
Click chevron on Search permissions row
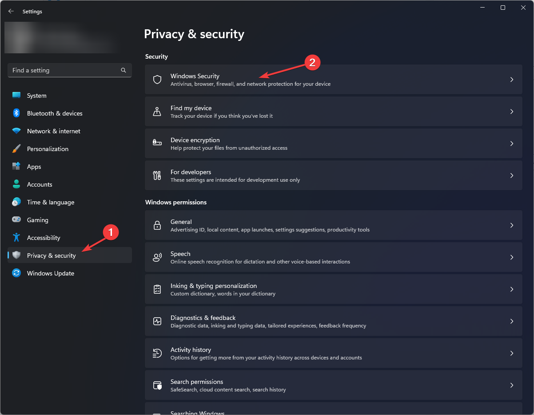[512, 385]
